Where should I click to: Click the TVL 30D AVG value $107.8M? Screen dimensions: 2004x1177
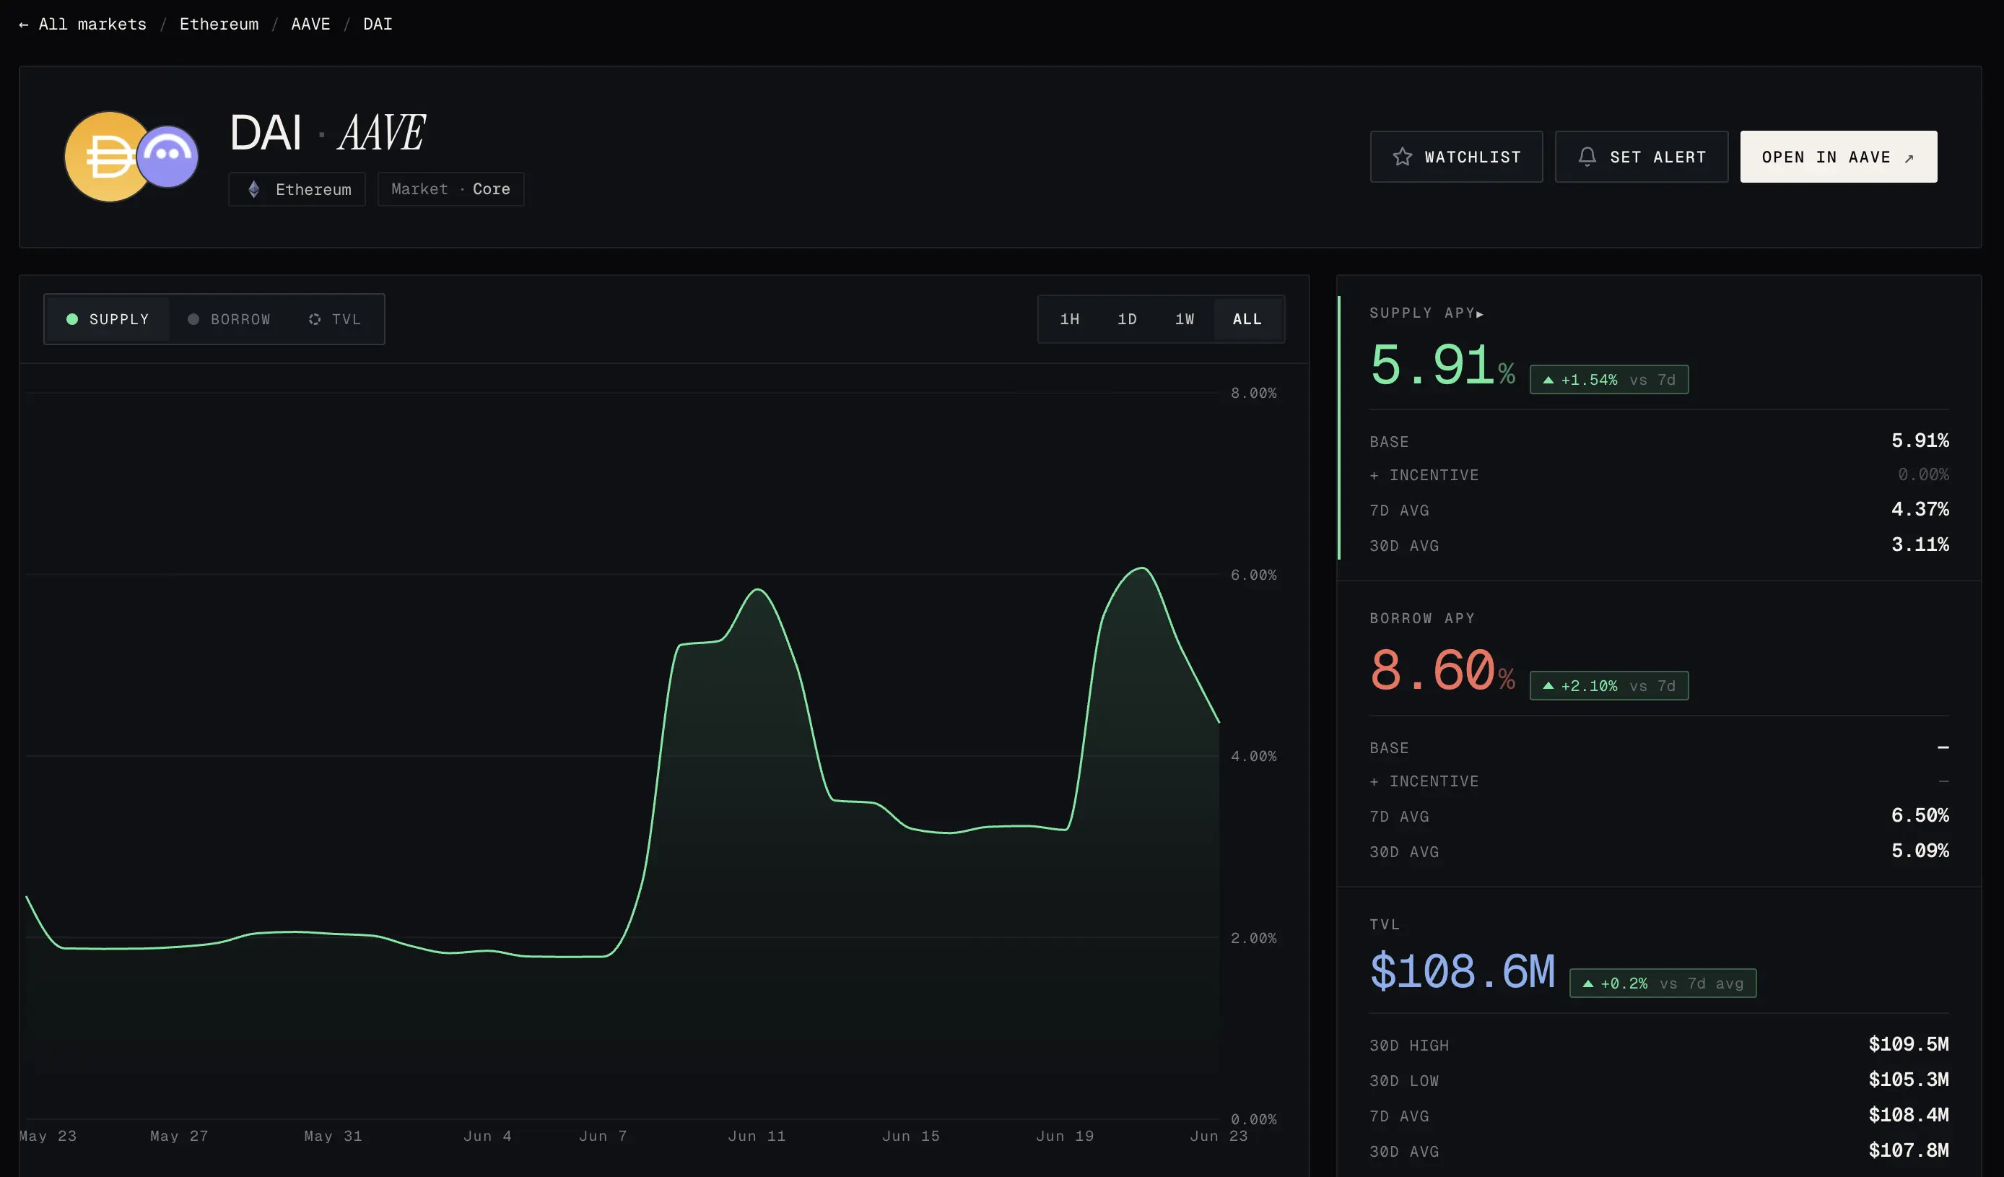pyautogui.click(x=1909, y=1151)
